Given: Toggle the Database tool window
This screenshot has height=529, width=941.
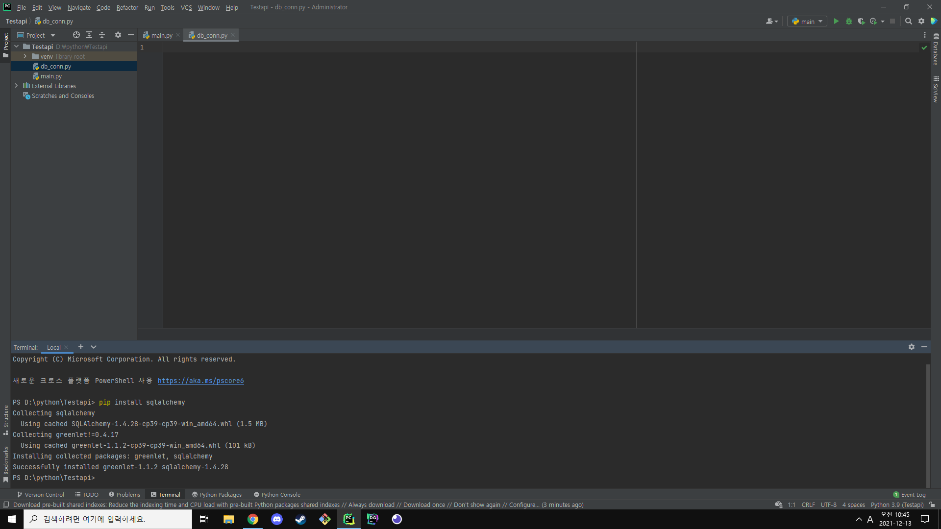Looking at the screenshot, I should [936, 50].
